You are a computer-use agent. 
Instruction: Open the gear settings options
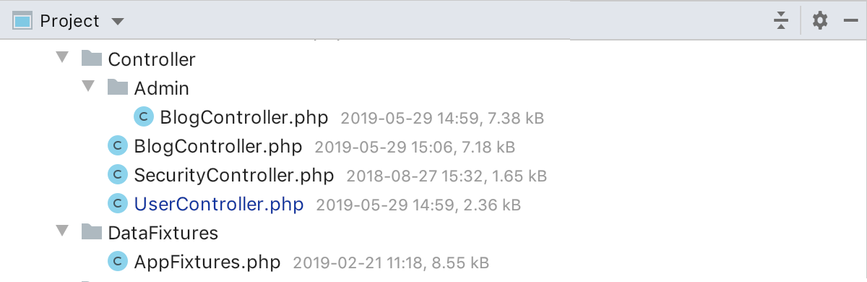click(x=819, y=21)
